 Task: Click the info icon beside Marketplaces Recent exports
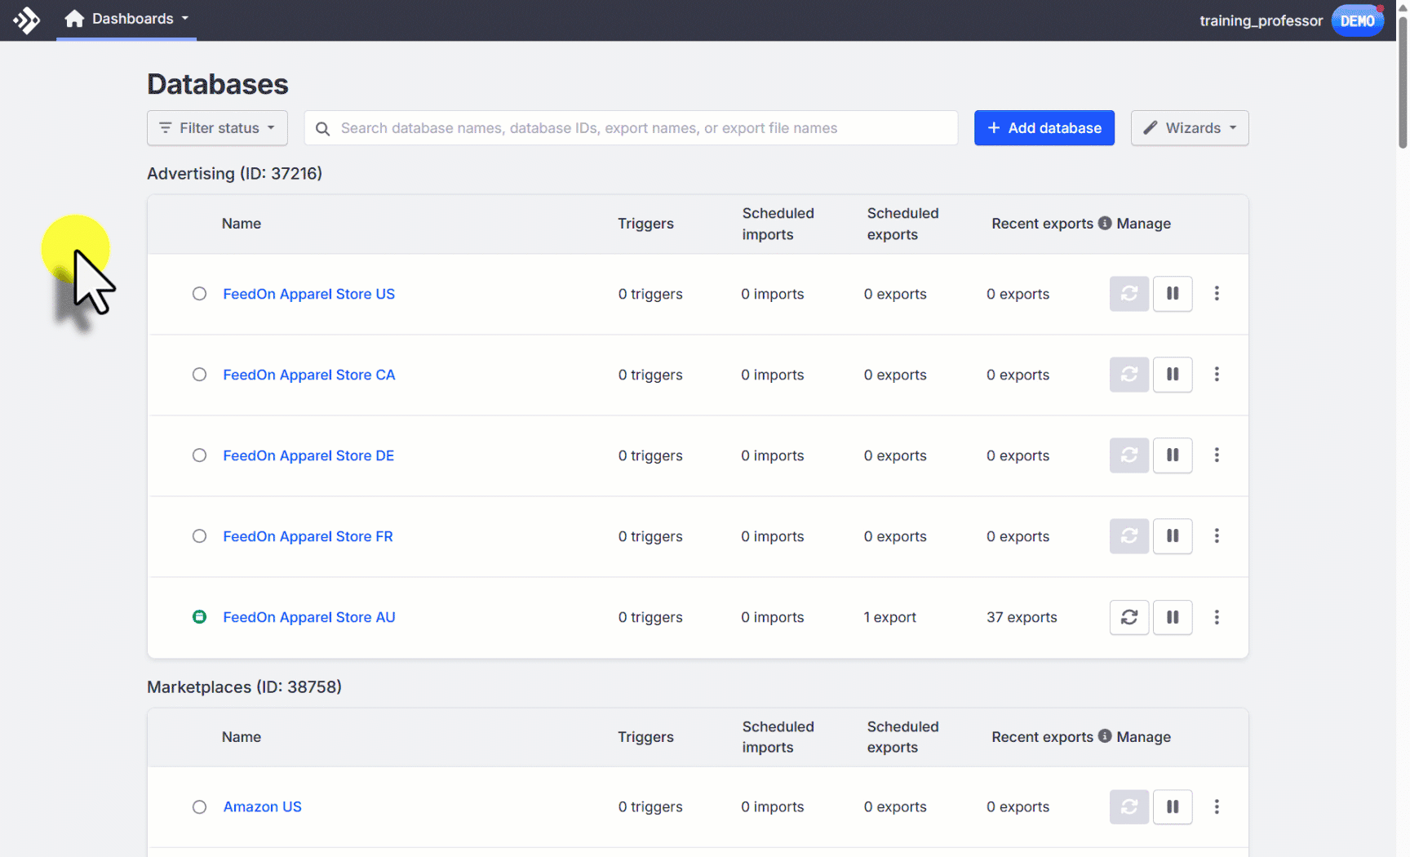(1105, 735)
